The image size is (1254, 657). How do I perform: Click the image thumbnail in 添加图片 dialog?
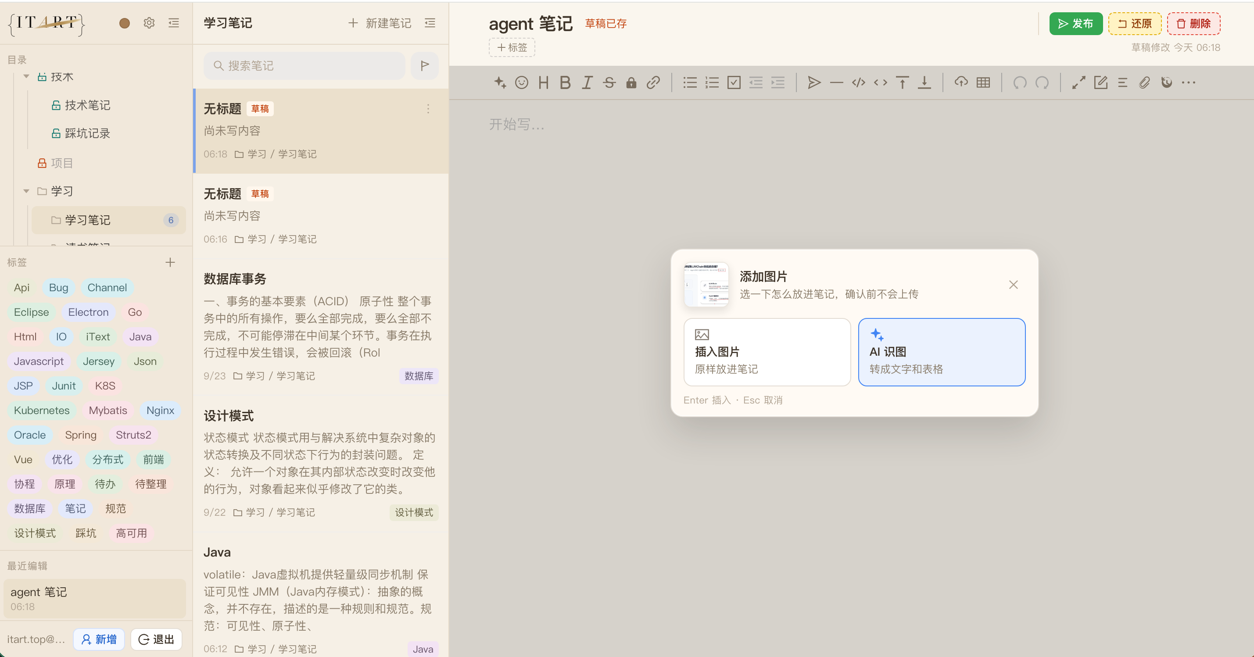706,285
